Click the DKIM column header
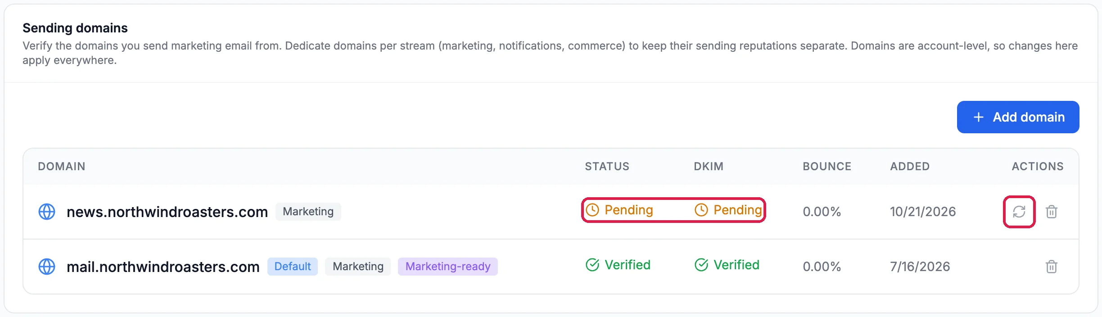Image resolution: width=1102 pixels, height=317 pixels. coord(709,166)
